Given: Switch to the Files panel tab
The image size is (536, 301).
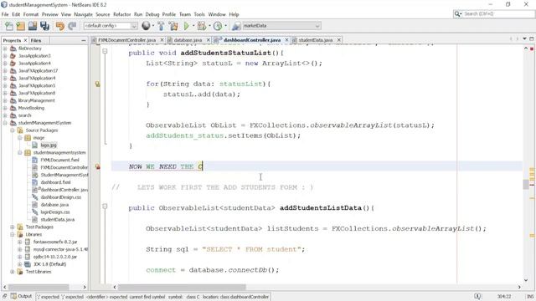Looking at the screenshot, I should click(36, 40).
